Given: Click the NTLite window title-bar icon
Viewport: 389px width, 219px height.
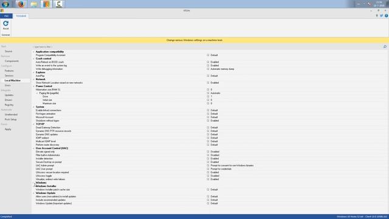Looking at the screenshot, I should coord(2,11).
